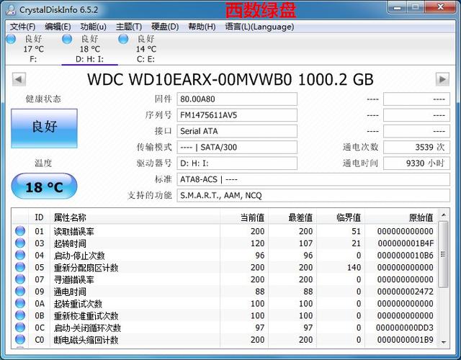Click status circle for attribute C0
This screenshot has width=461, height=360.
click(20, 339)
